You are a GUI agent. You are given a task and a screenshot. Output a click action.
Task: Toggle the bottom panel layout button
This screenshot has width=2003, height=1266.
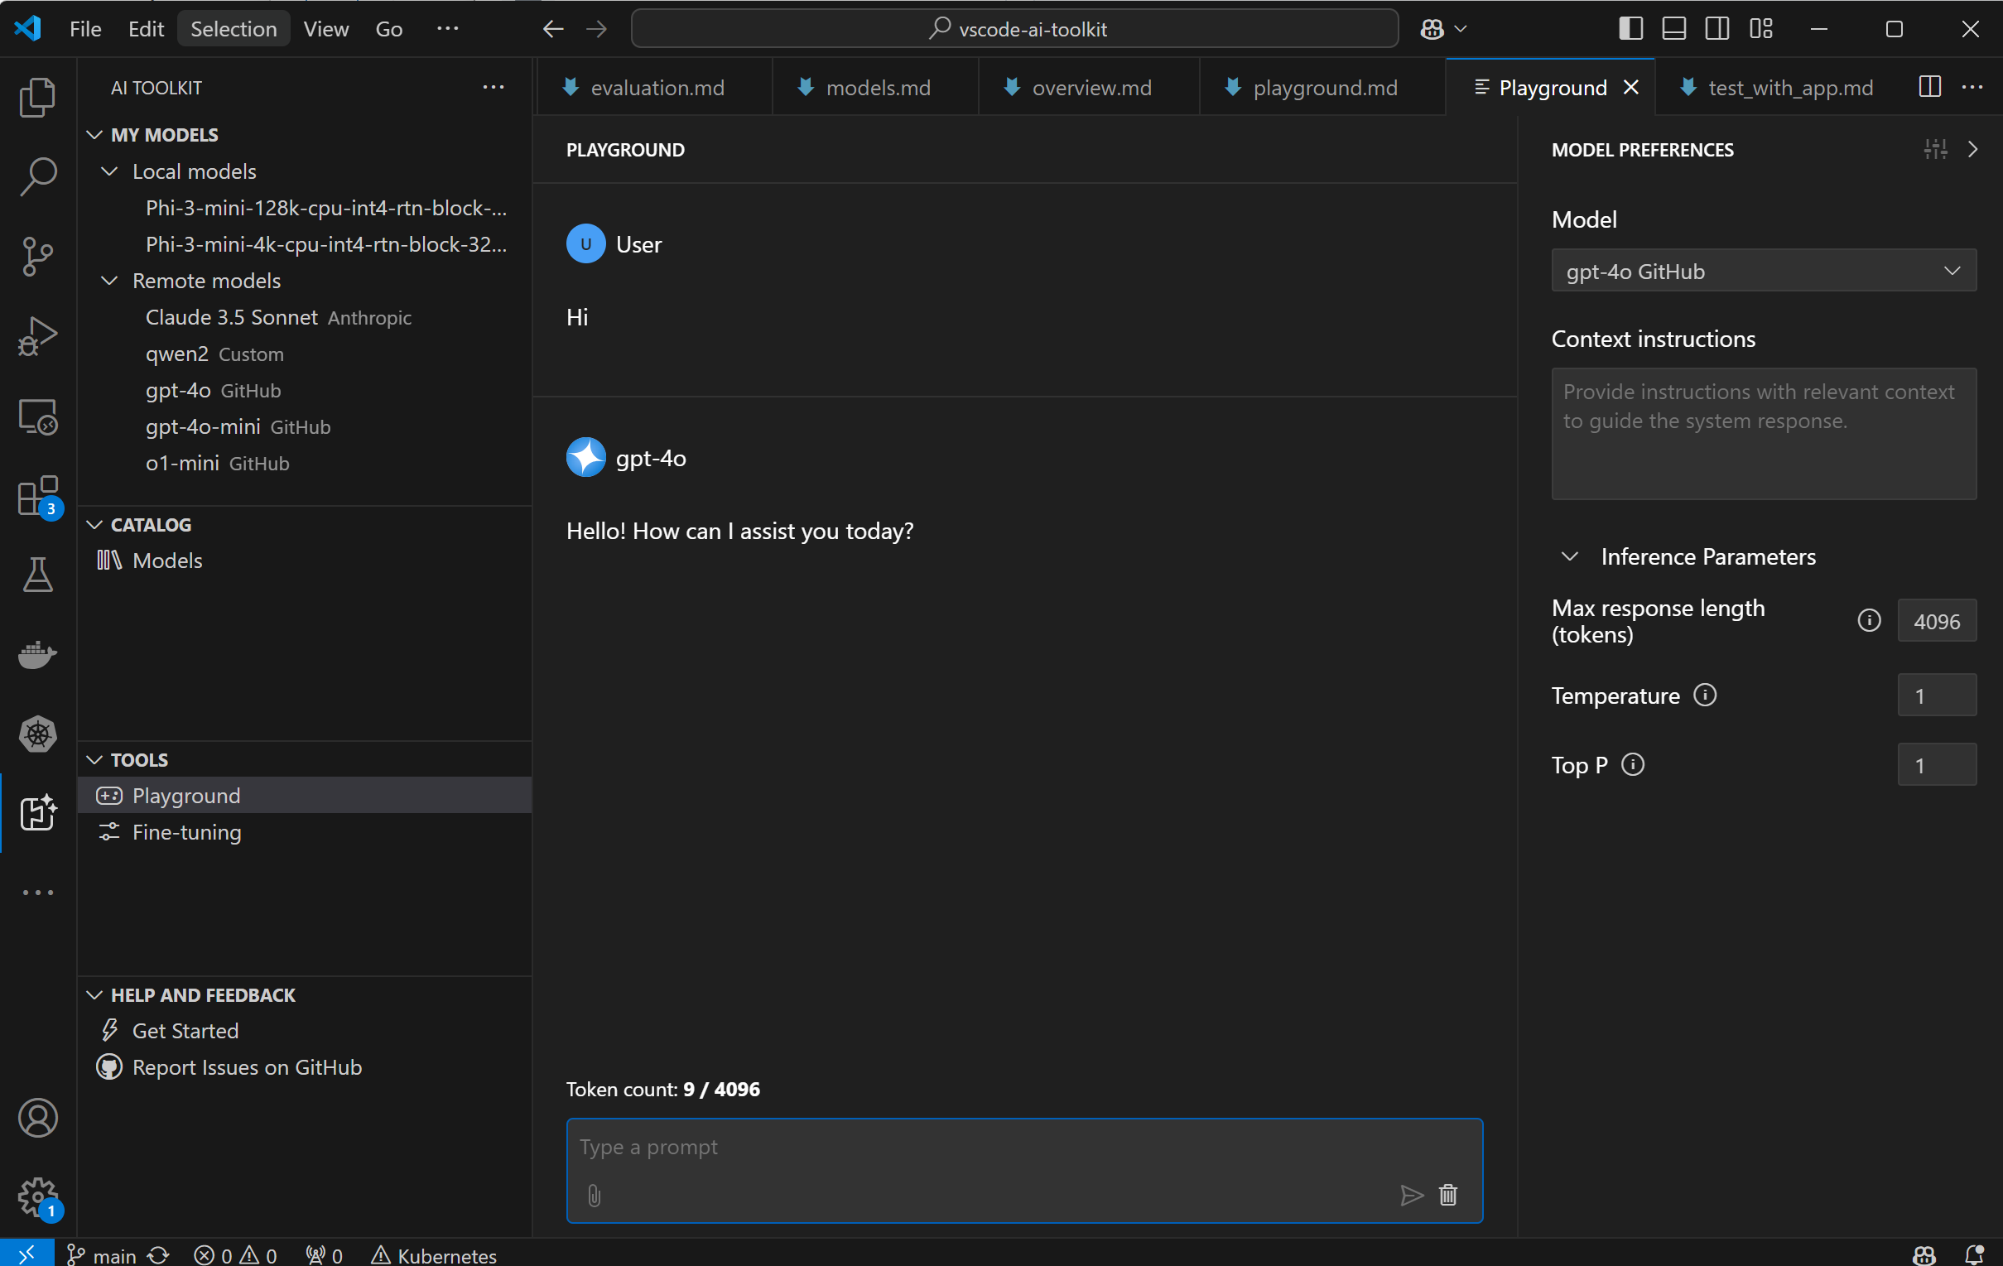1673,29
